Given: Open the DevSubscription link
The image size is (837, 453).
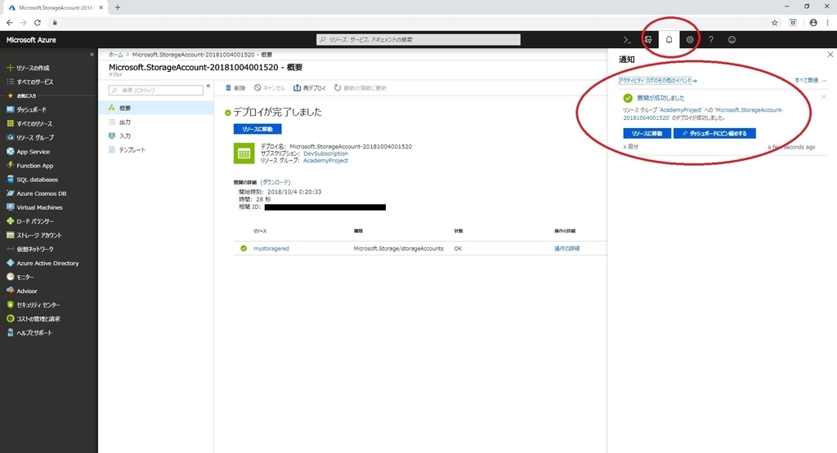Looking at the screenshot, I should (325, 153).
